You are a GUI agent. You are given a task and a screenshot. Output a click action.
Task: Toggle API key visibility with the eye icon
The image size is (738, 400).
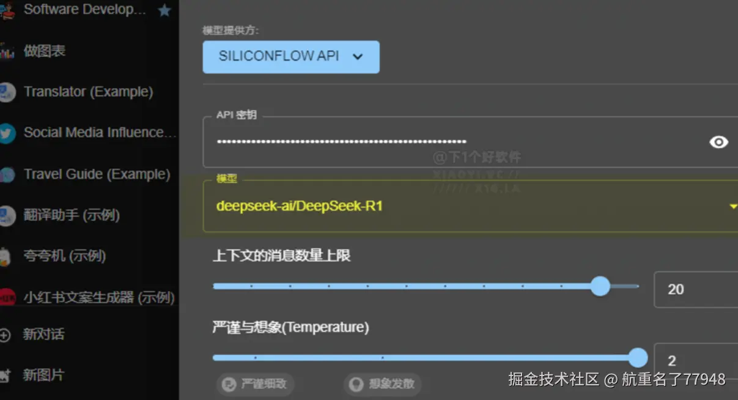click(718, 142)
